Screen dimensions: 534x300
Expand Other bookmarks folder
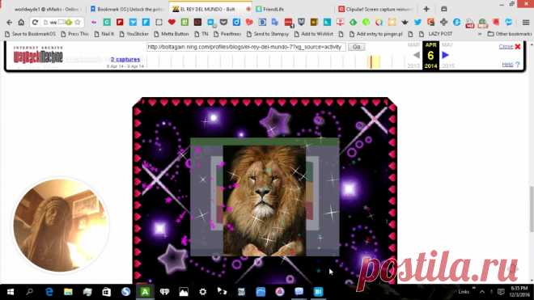(x=510, y=34)
